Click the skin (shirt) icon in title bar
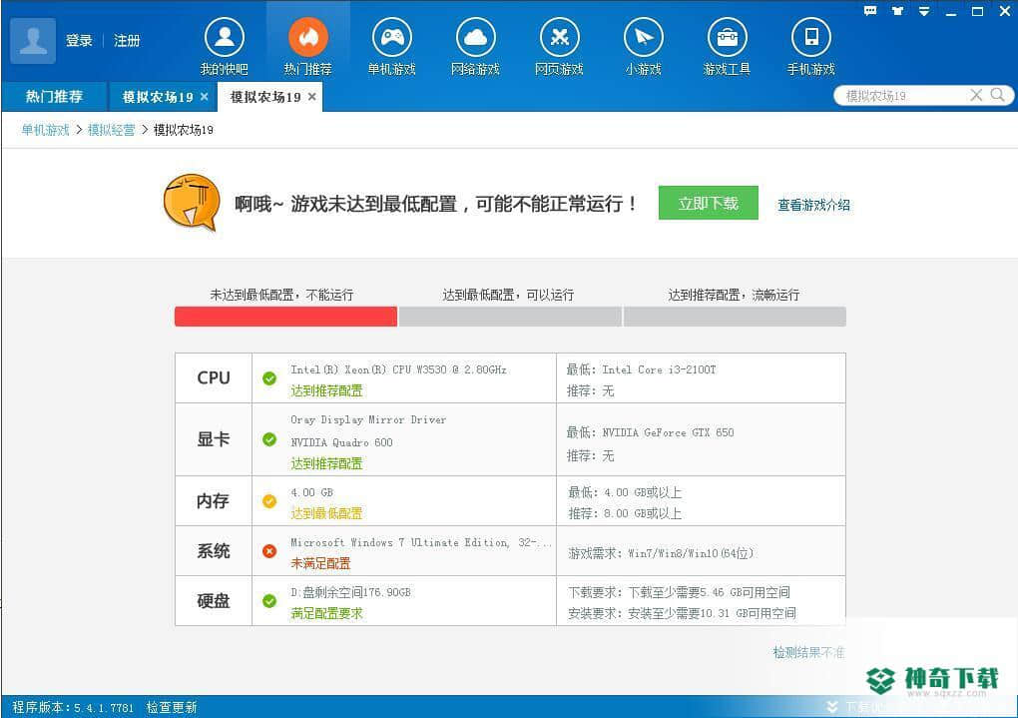The height and width of the screenshot is (718, 1018). tap(897, 10)
